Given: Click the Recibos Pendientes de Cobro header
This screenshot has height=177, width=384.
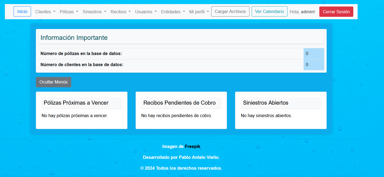Looking at the screenshot, I should [179, 103].
